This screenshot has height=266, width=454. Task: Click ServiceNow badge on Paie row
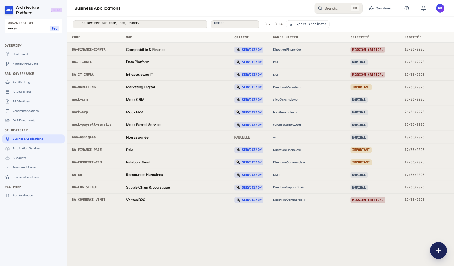(249, 150)
